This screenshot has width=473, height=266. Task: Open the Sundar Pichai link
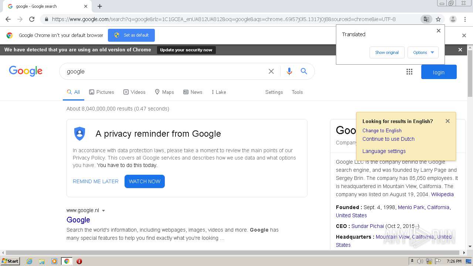pos(368,226)
